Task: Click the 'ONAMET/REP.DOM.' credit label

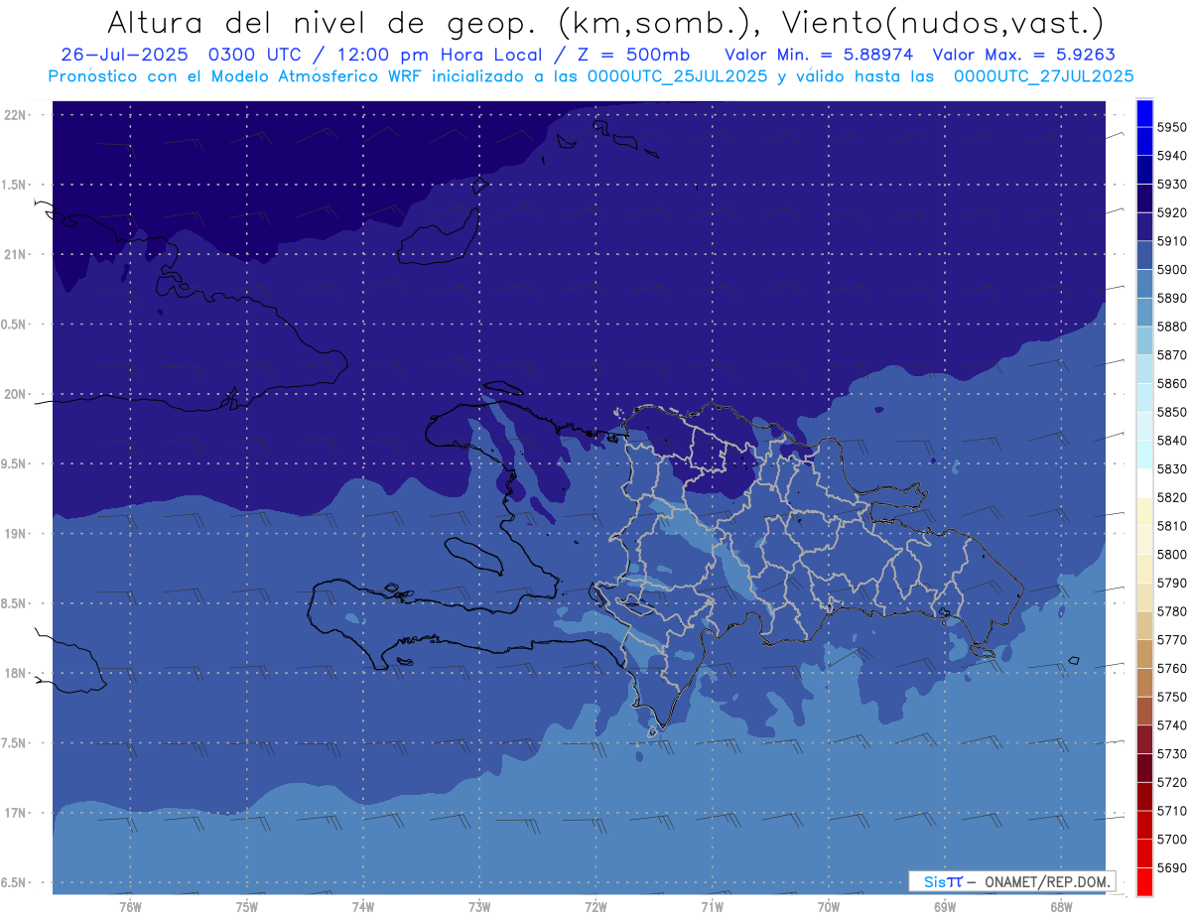Action: click(x=1048, y=881)
